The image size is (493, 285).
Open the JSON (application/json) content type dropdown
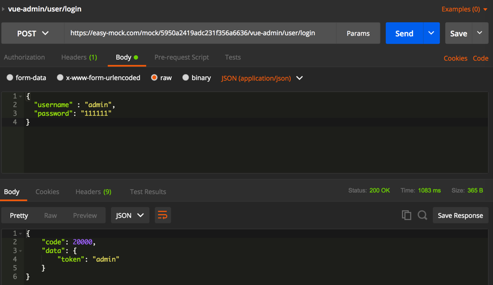click(262, 78)
